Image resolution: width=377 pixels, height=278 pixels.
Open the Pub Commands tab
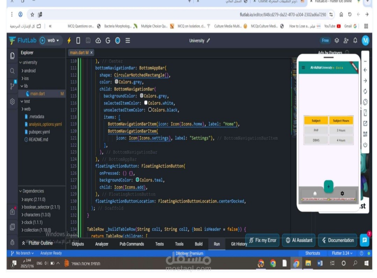click(132, 244)
